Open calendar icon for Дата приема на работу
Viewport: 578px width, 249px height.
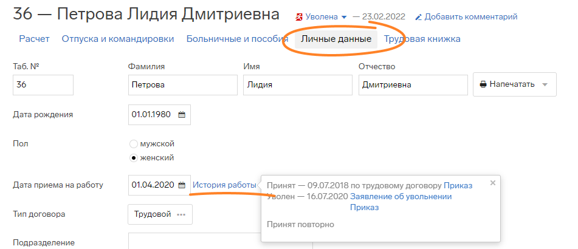coord(182,185)
